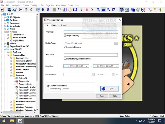Open the File menu
This screenshot has width=165, height=124.
[3, 5]
